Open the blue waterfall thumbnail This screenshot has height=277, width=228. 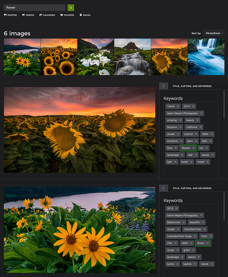pos(206,57)
